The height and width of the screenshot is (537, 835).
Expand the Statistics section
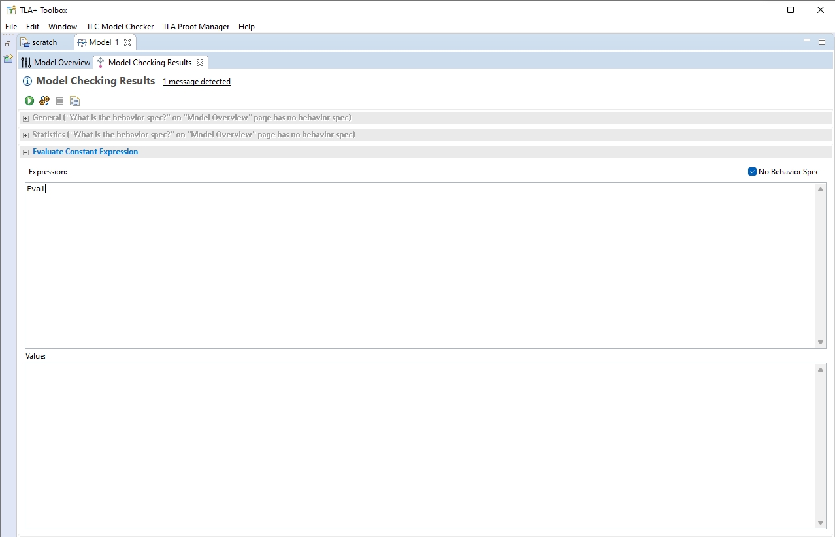pos(25,135)
